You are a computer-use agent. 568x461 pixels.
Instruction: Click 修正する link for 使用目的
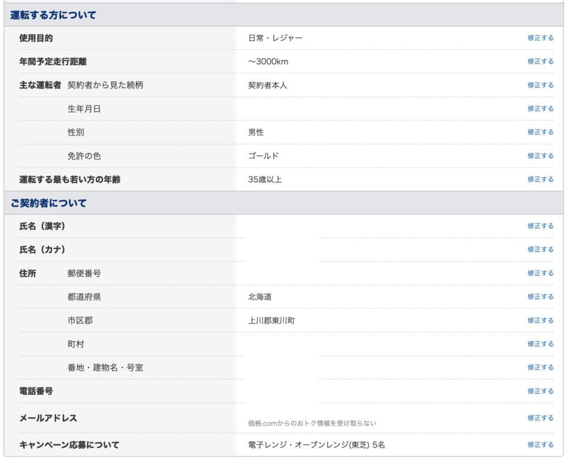click(x=540, y=38)
